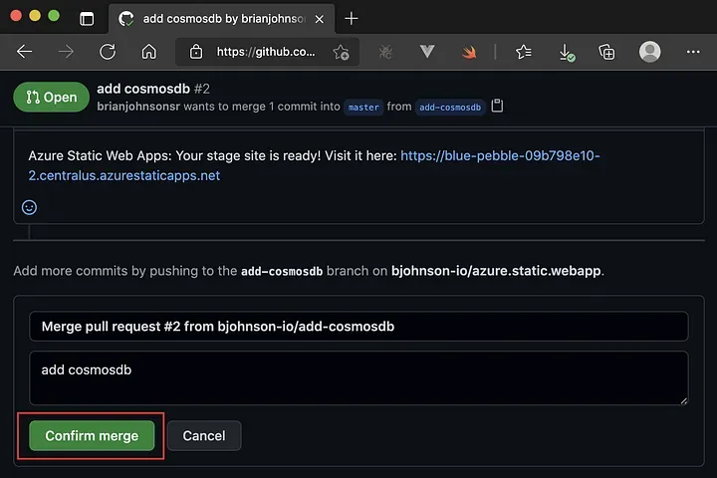Click the master branch label

click(x=363, y=107)
